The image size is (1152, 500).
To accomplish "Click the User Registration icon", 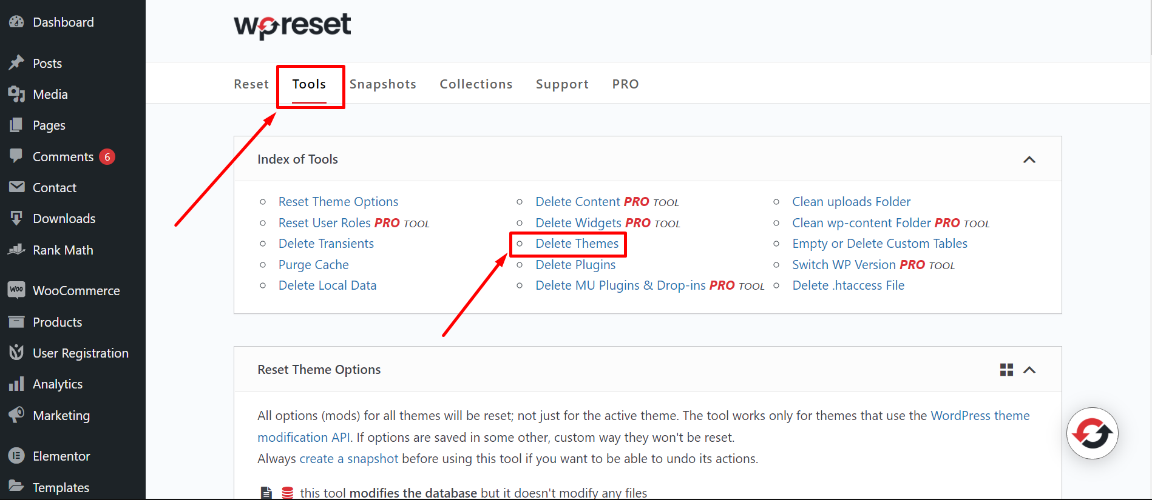I will tap(16, 352).
